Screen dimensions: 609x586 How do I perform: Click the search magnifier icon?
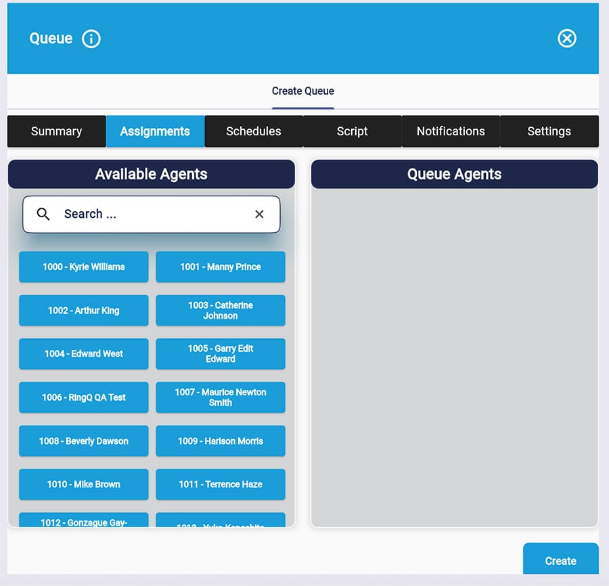pos(43,214)
